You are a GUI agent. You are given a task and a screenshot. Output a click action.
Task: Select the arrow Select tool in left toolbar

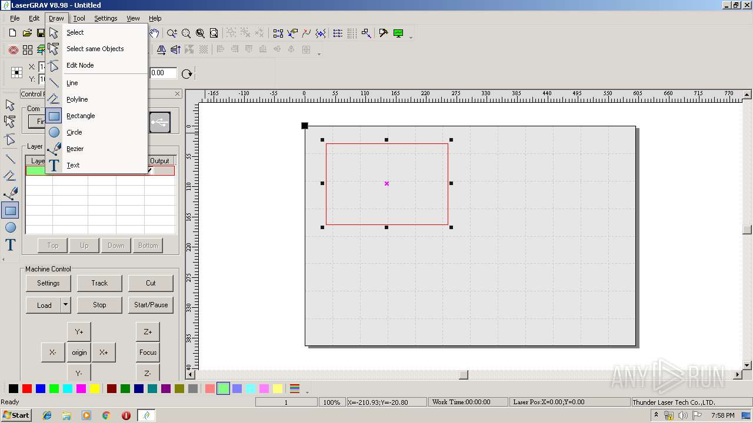10,105
